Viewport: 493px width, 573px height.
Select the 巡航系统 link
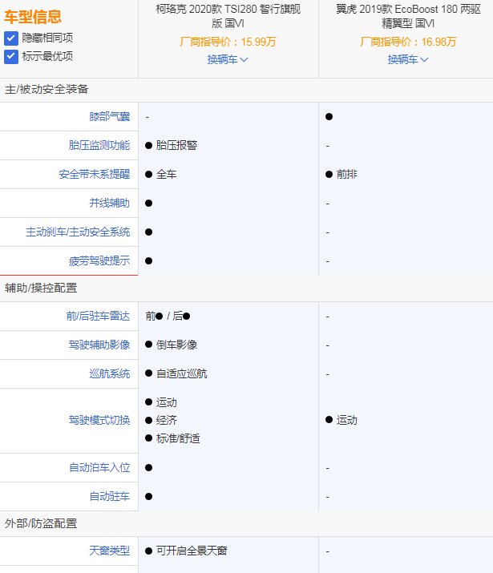[109, 374]
